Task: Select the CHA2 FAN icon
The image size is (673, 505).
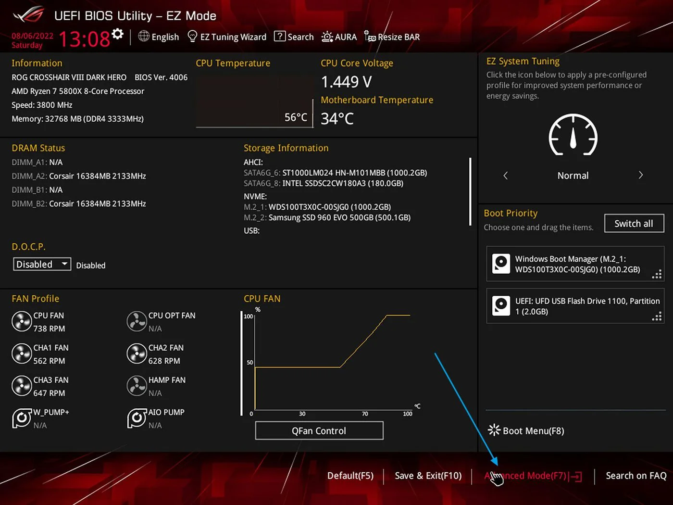Action: pyautogui.click(x=137, y=354)
